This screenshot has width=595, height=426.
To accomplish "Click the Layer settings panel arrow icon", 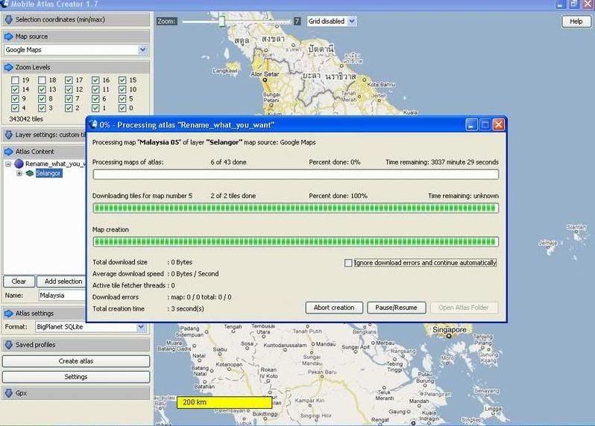I will click(x=9, y=135).
